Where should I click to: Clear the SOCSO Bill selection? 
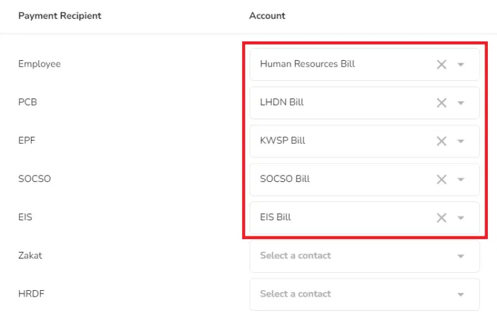[441, 179]
